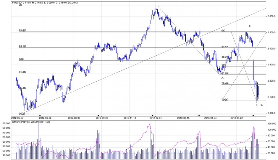This screenshot has height=160, width=278.
Task: Select the triangle marker above the 2012-06-22 date
Action: [x=40, y=116]
